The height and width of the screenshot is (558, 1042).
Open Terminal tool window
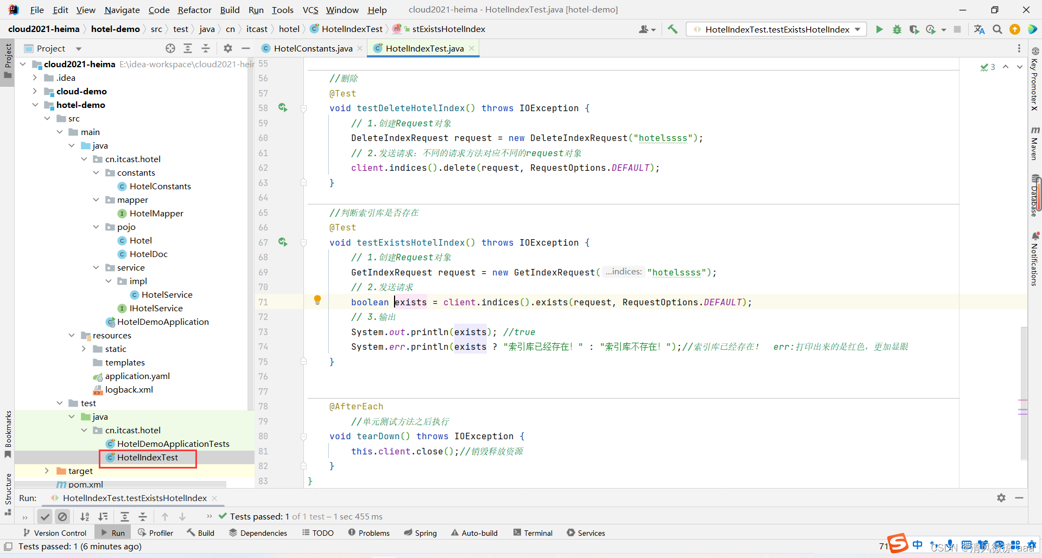(532, 533)
